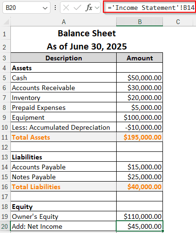This screenshot has height=233, width=196.
Task: Click the formula bar options dots handle
Action: 55,8
